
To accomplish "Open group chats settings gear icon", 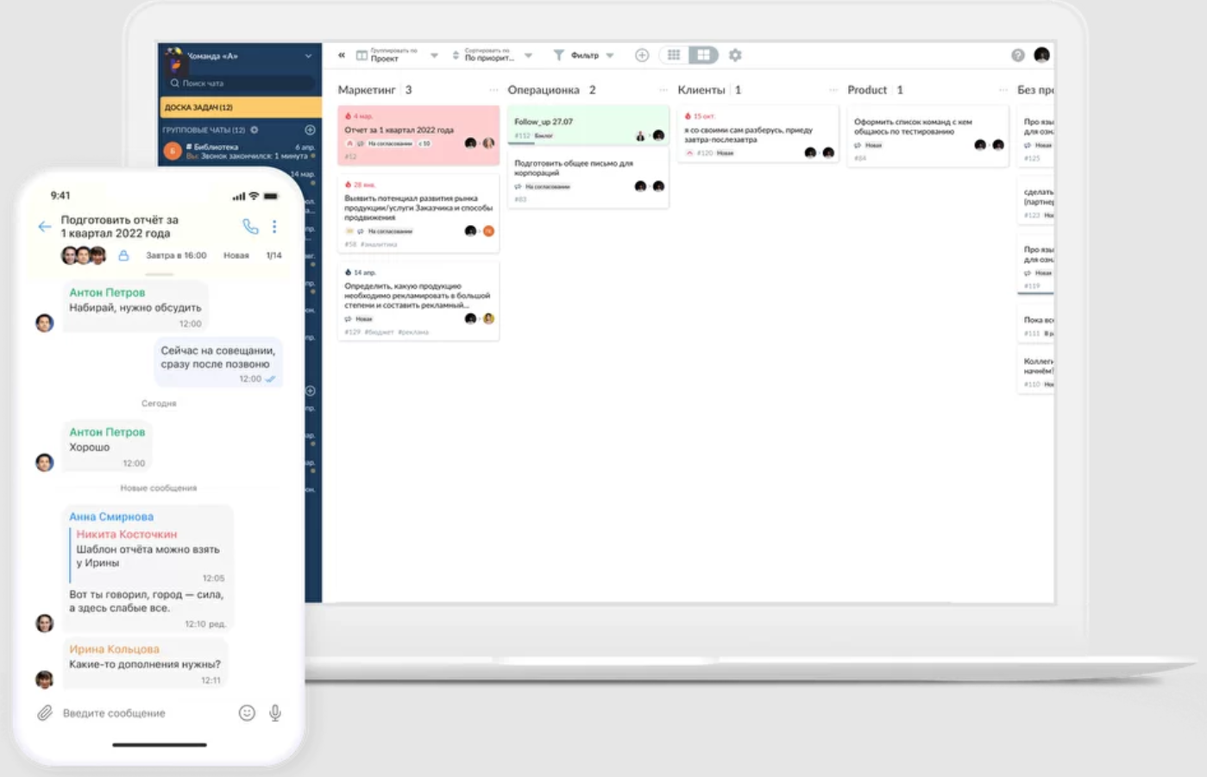I will tap(255, 130).
